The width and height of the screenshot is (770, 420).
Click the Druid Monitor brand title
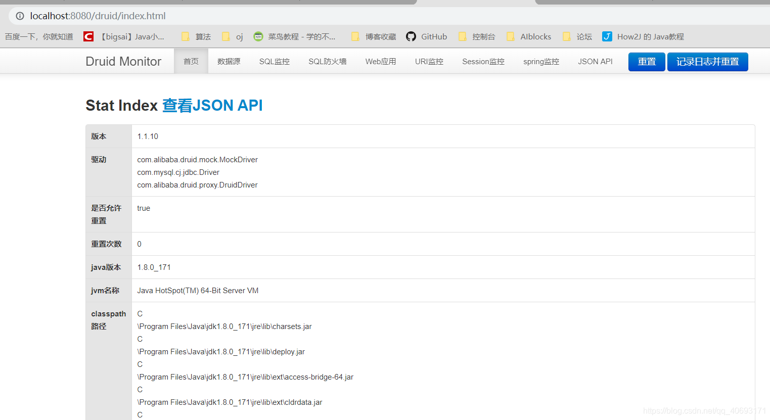(x=123, y=61)
